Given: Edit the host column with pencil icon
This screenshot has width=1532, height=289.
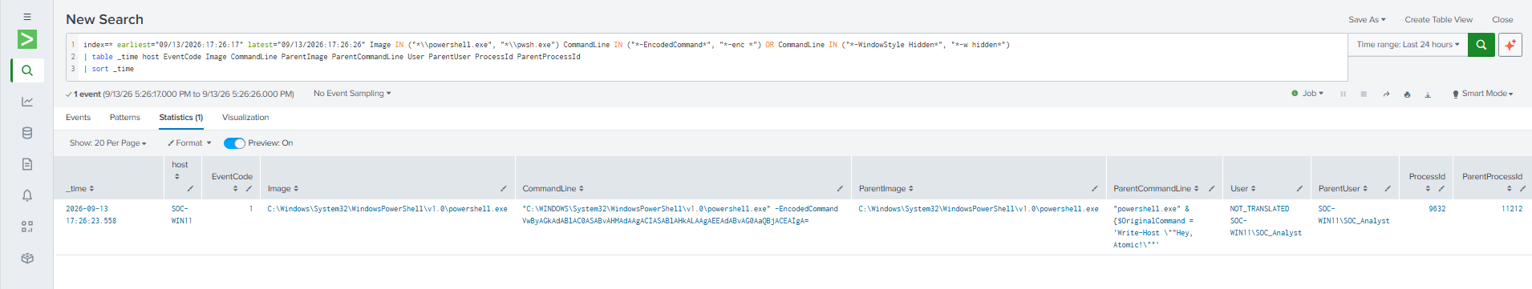Looking at the screenshot, I should click(x=190, y=189).
